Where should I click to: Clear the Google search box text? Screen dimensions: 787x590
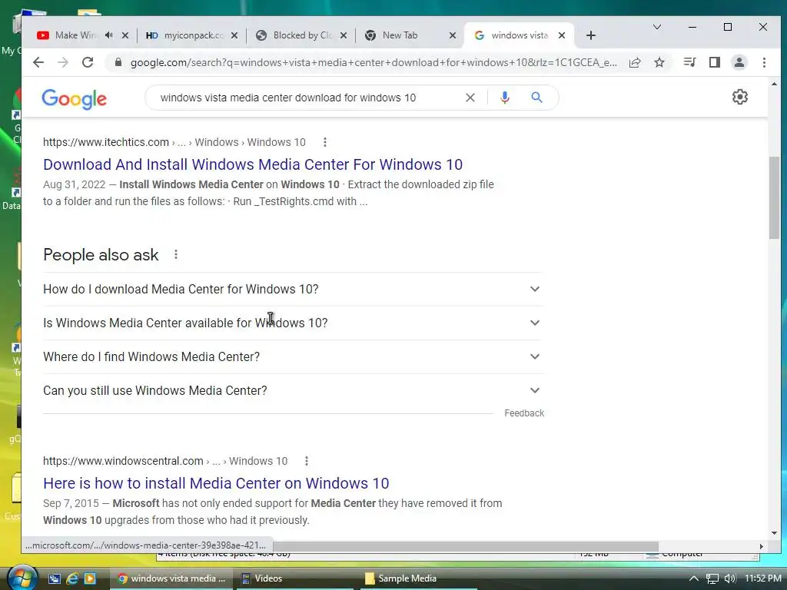(470, 98)
